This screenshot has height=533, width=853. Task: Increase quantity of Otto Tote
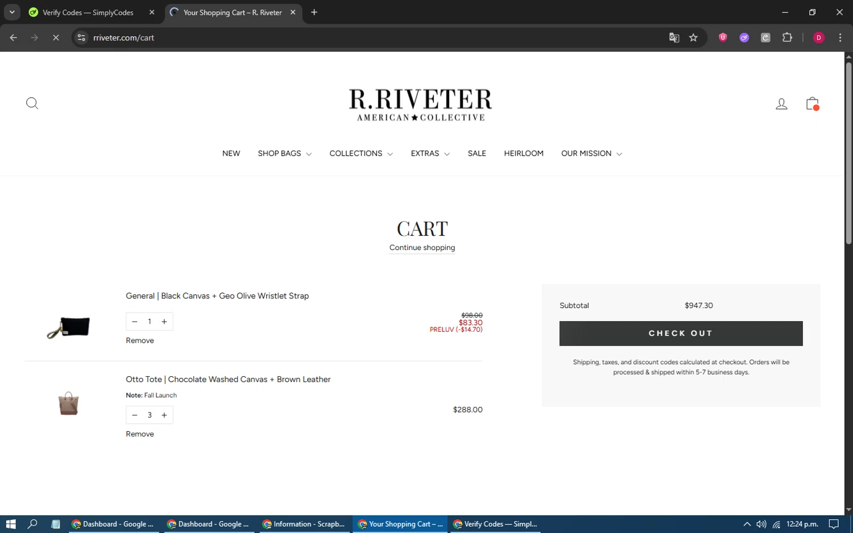click(x=164, y=415)
